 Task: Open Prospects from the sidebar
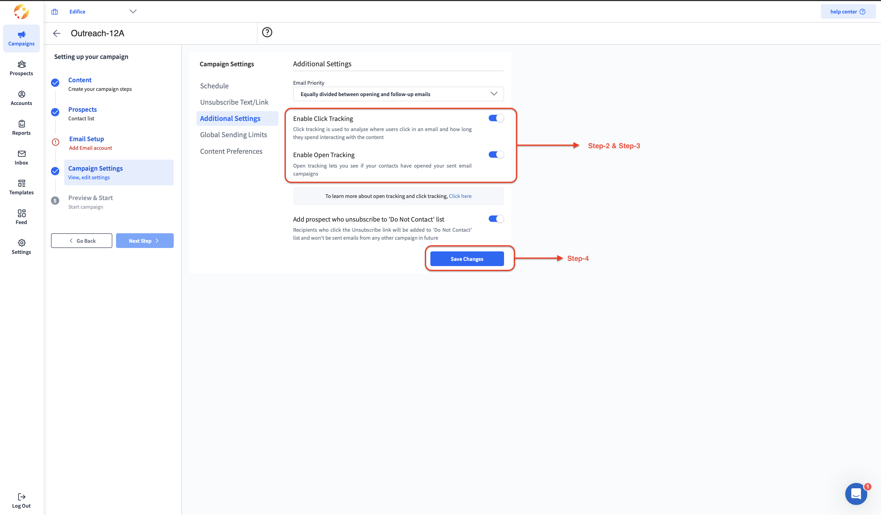21,68
